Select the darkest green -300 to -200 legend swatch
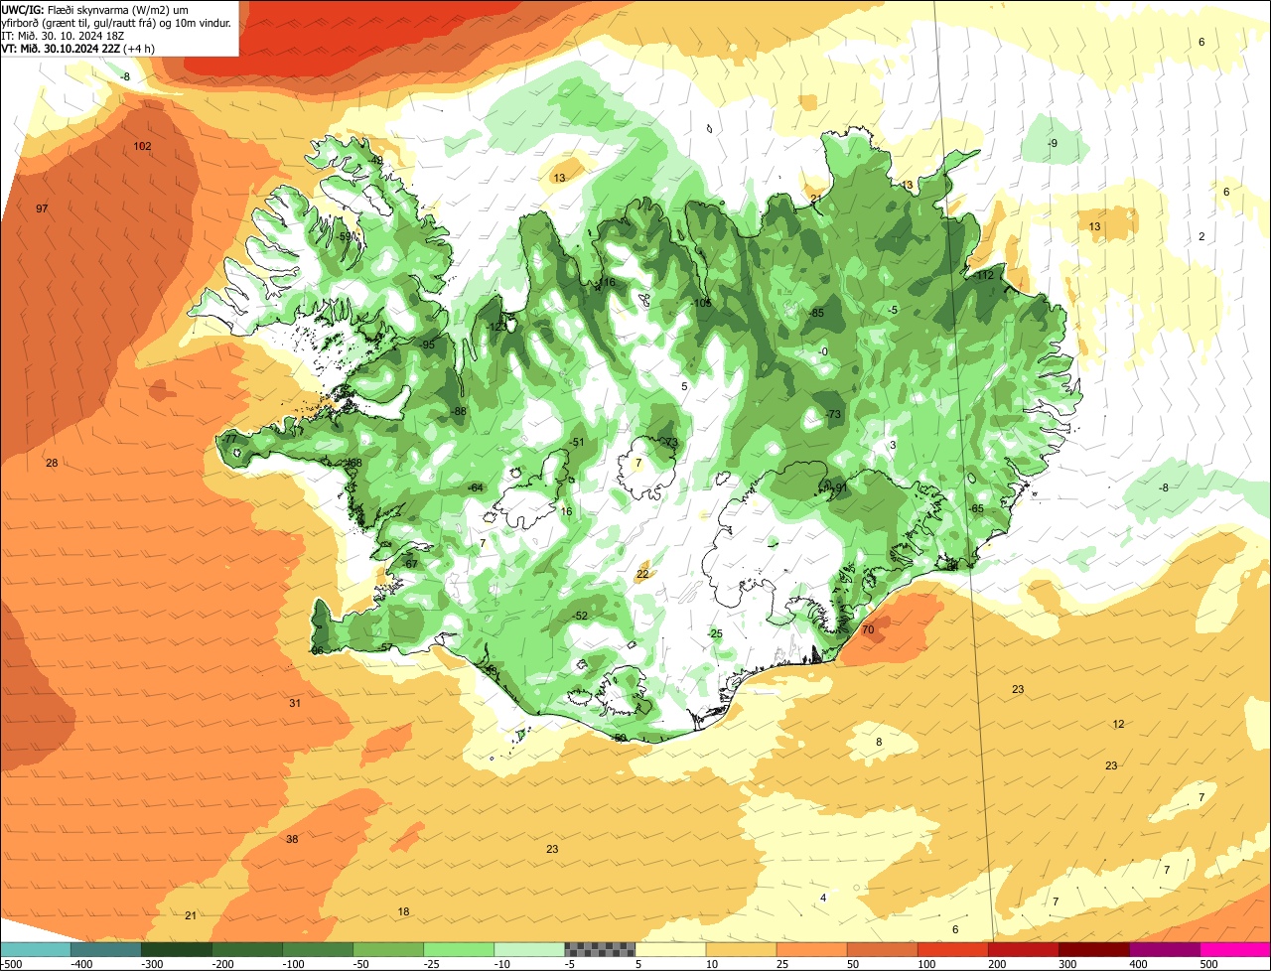 coord(177,949)
